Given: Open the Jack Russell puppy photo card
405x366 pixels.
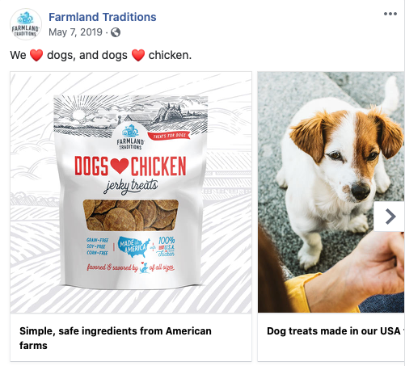Looking at the screenshot, I should pos(331,192).
